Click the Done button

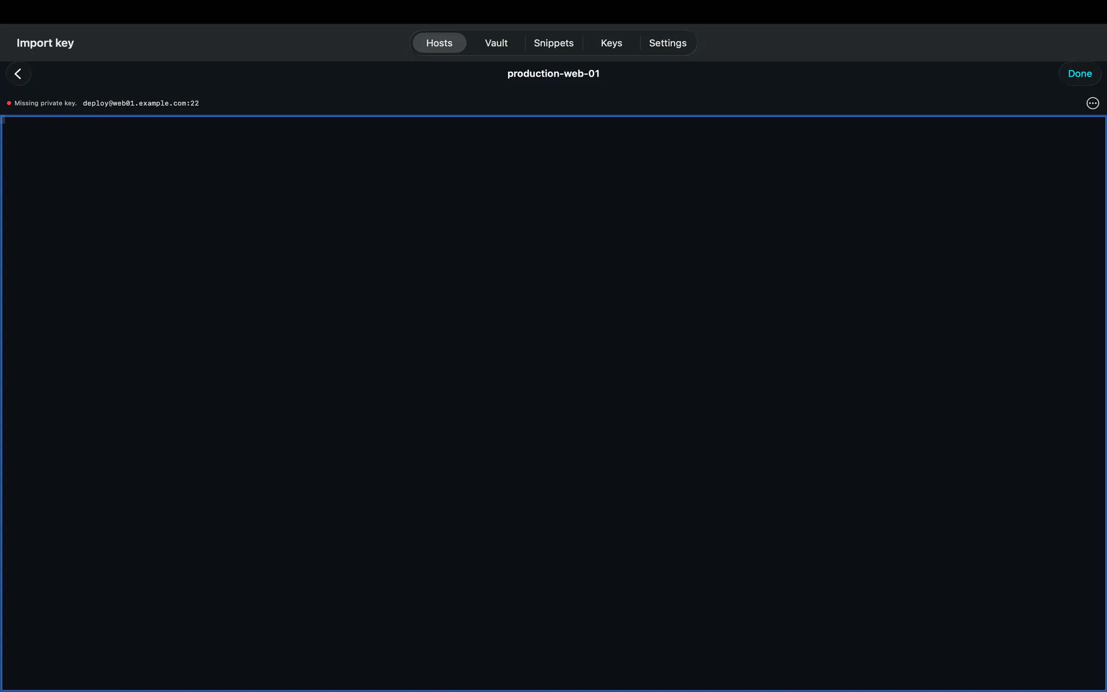1080,74
